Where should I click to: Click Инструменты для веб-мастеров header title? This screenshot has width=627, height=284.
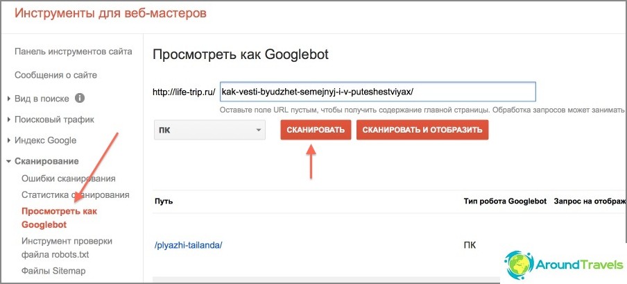[x=110, y=12]
